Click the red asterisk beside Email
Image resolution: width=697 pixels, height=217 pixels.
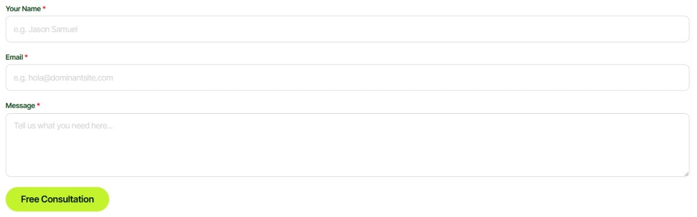pyautogui.click(x=26, y=57)
